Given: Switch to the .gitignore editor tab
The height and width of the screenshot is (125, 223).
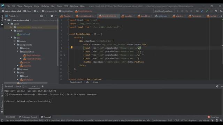Looking at the screenshot, I should (163, 16).
